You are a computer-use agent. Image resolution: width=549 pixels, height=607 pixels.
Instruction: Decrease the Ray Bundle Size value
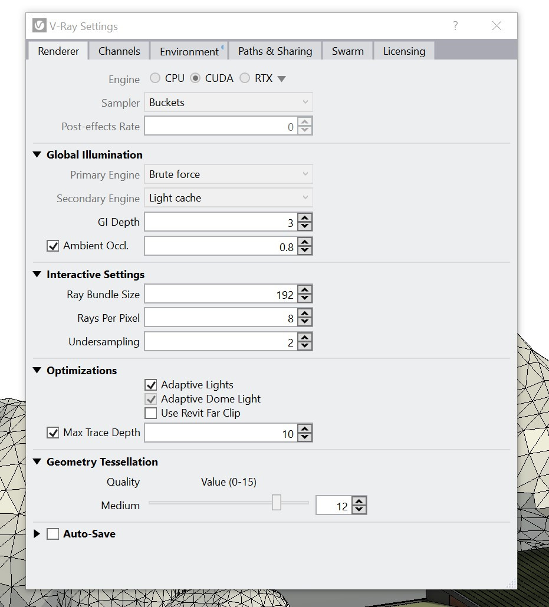[305, 298]
